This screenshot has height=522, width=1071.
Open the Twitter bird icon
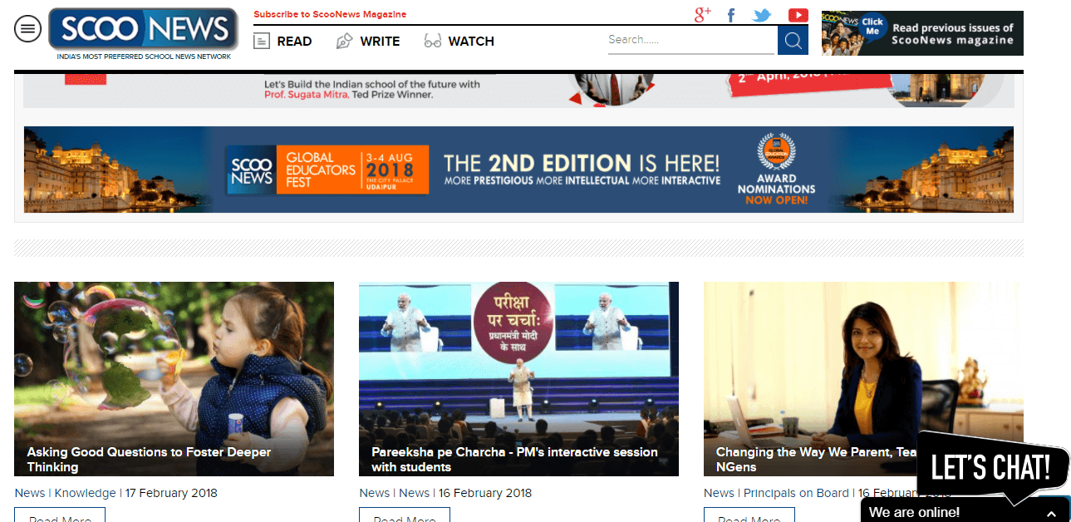pyautogui.click(x=762, y=15)
